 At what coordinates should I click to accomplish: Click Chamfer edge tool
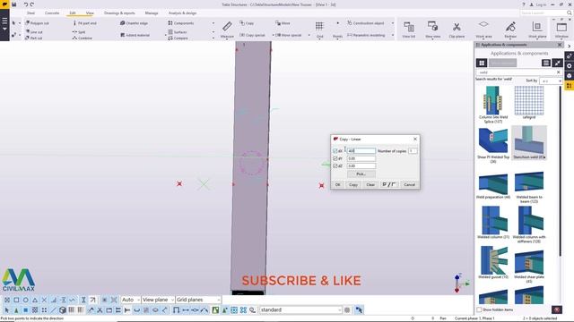pos(134,23)
